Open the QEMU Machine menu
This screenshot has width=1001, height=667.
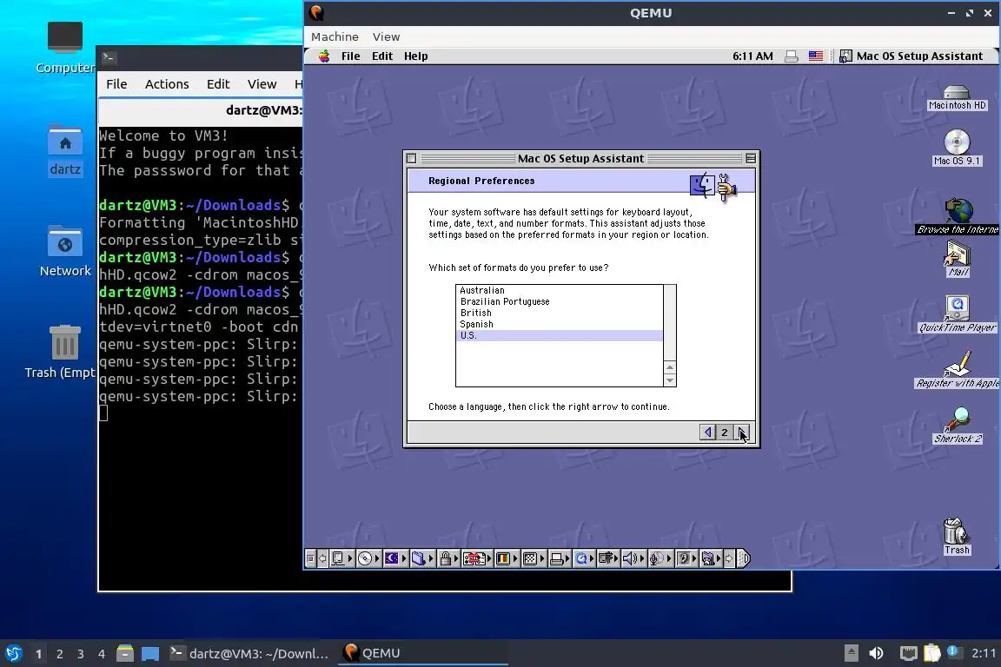(335, 37)
